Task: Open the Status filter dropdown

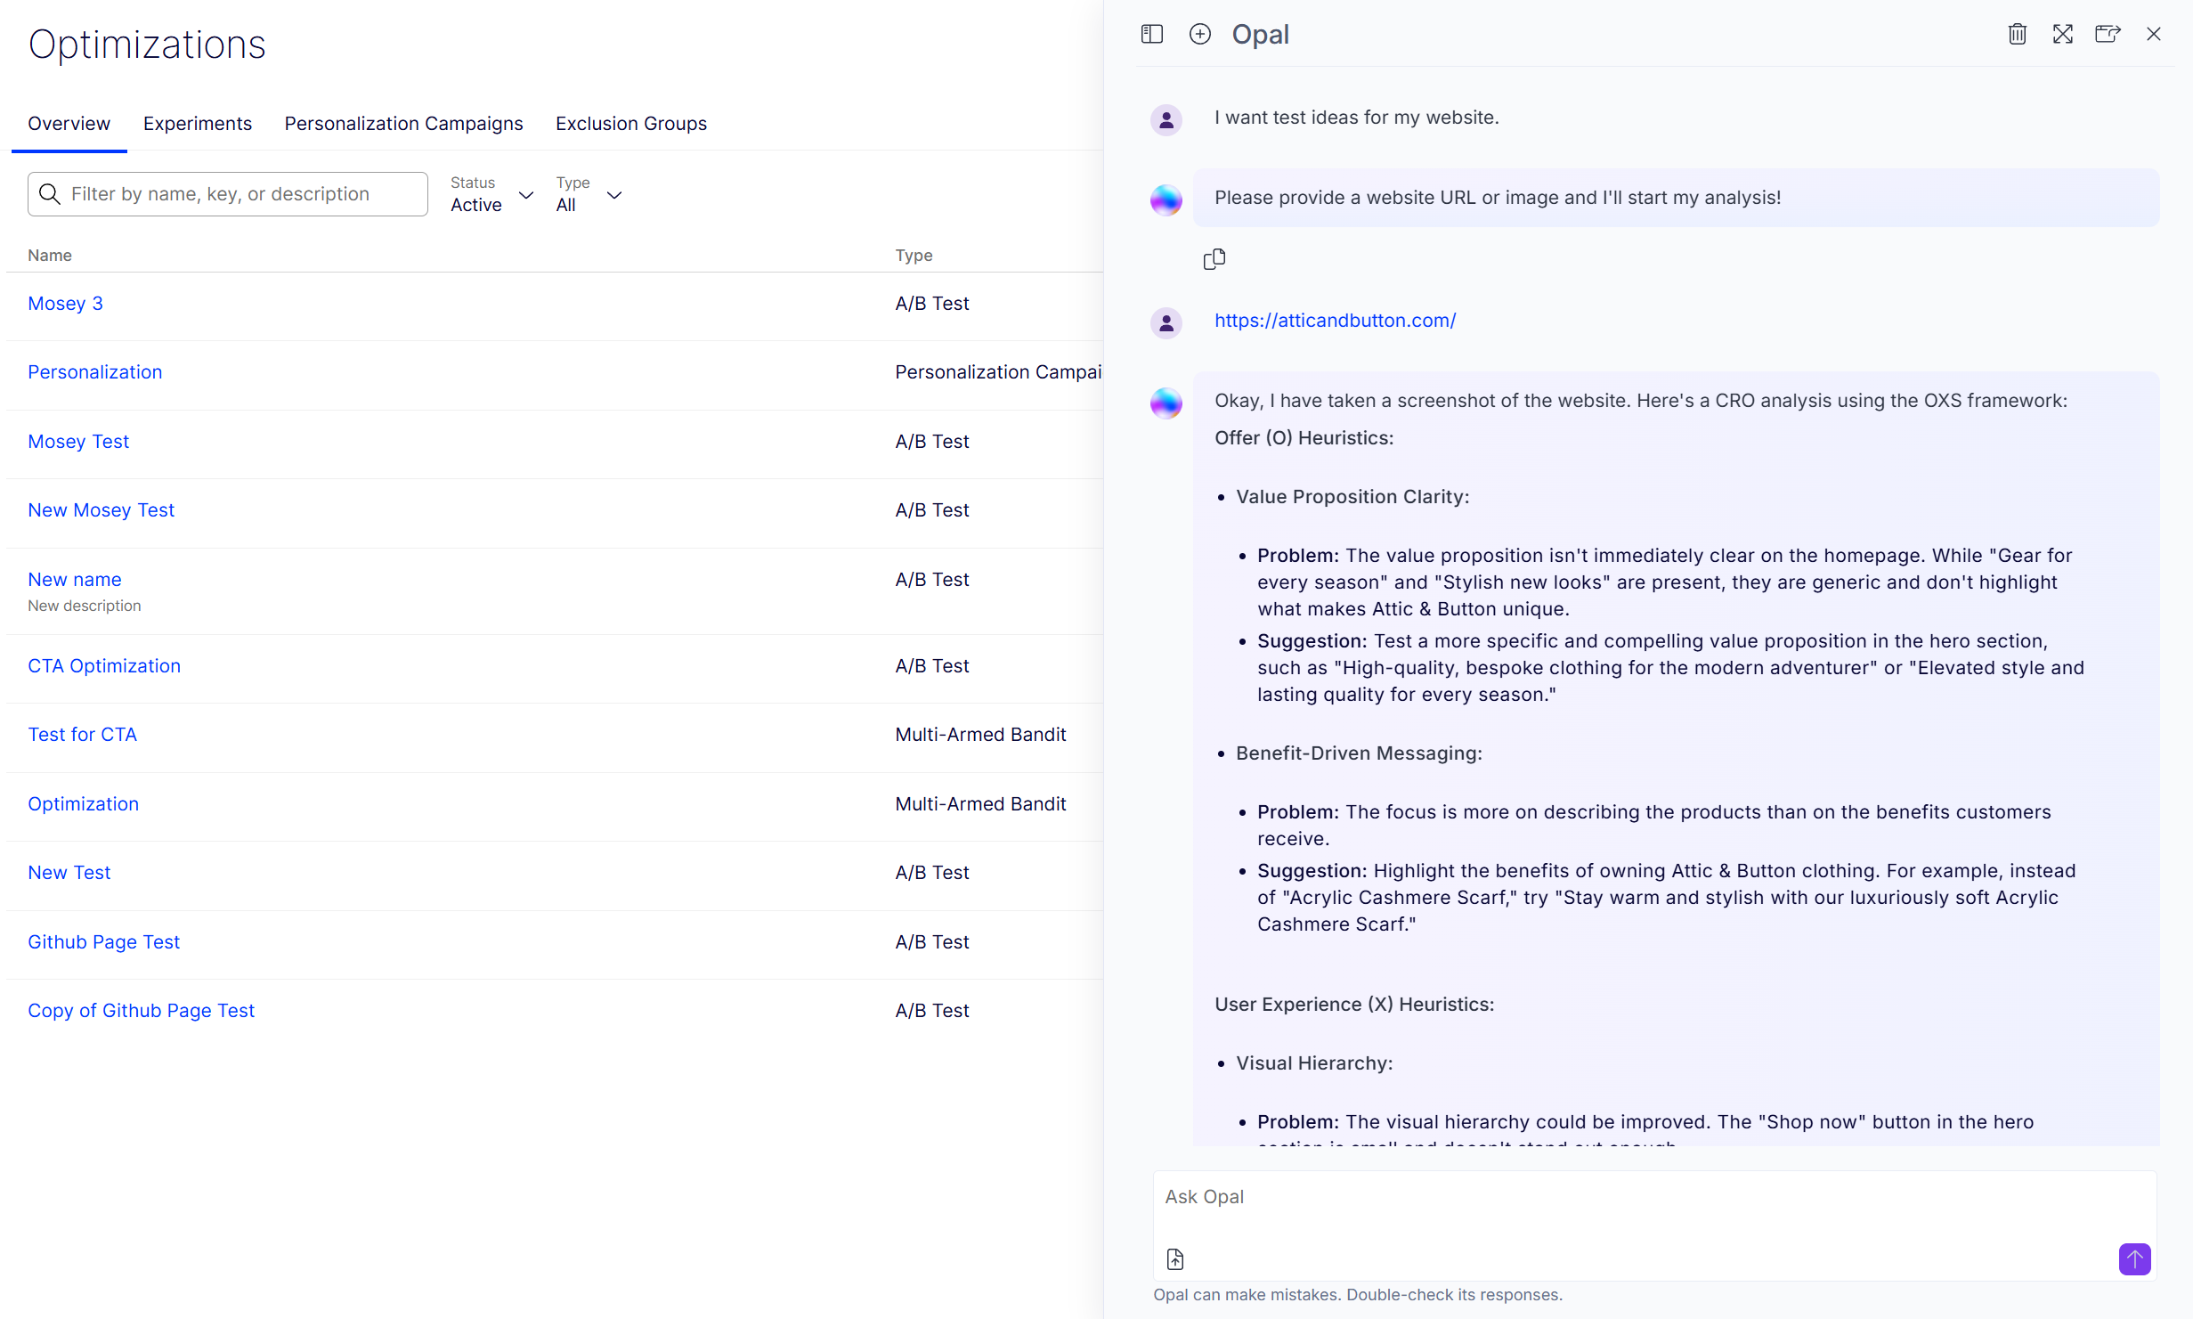Action: point(526,195)
